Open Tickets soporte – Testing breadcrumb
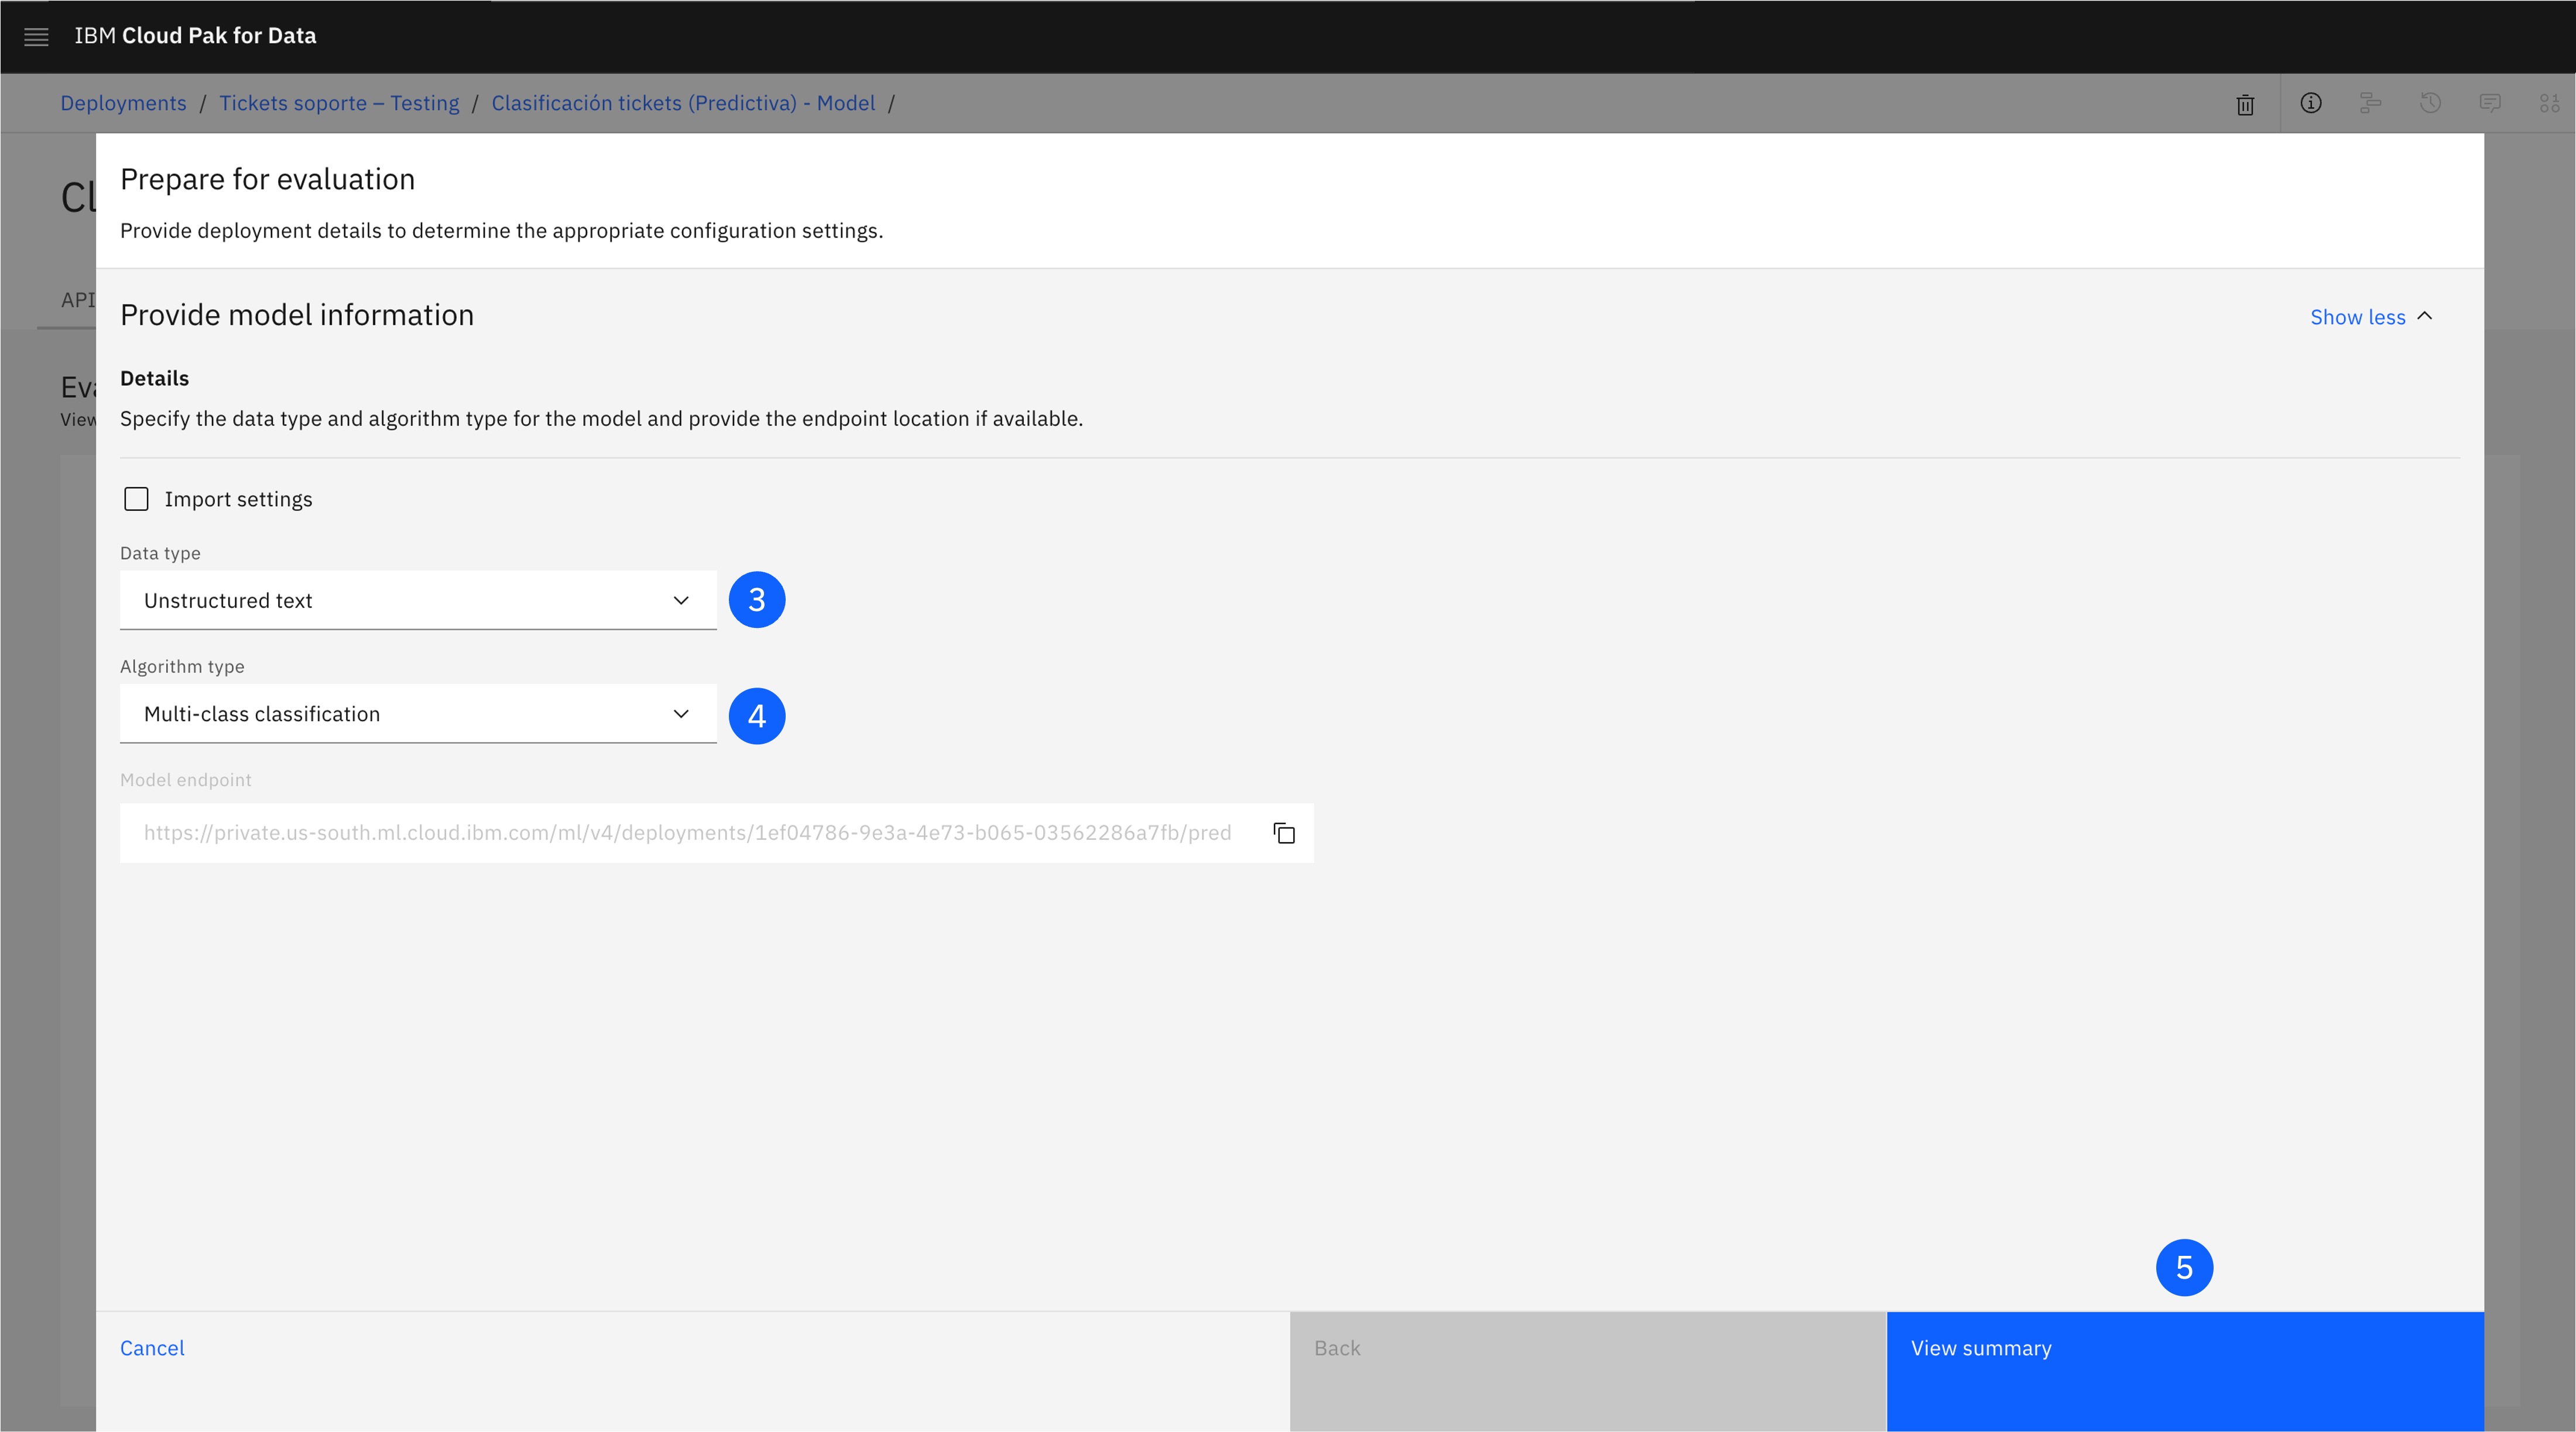The image size is (2576, 1432). click(339, 103)
